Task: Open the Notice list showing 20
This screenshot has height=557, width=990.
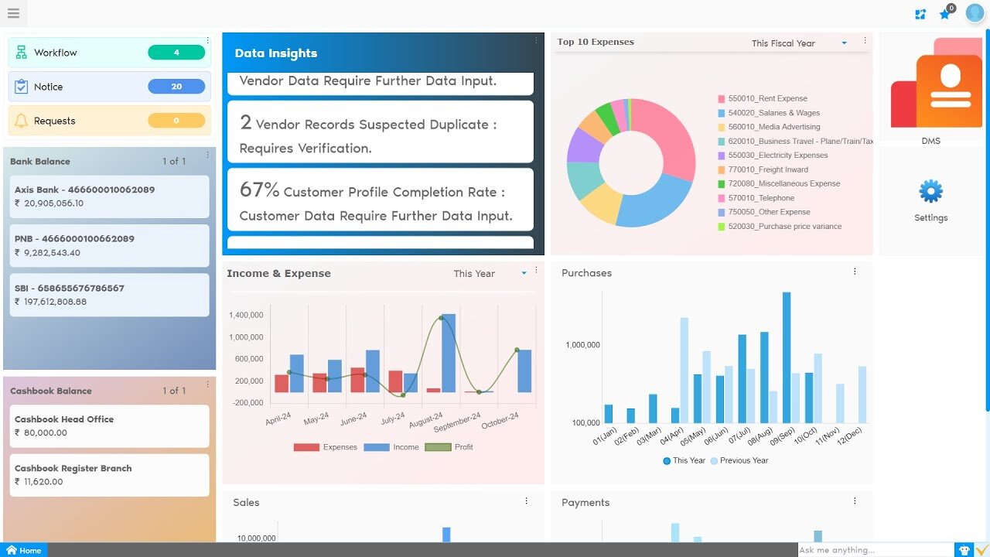Action: (109, 87)
